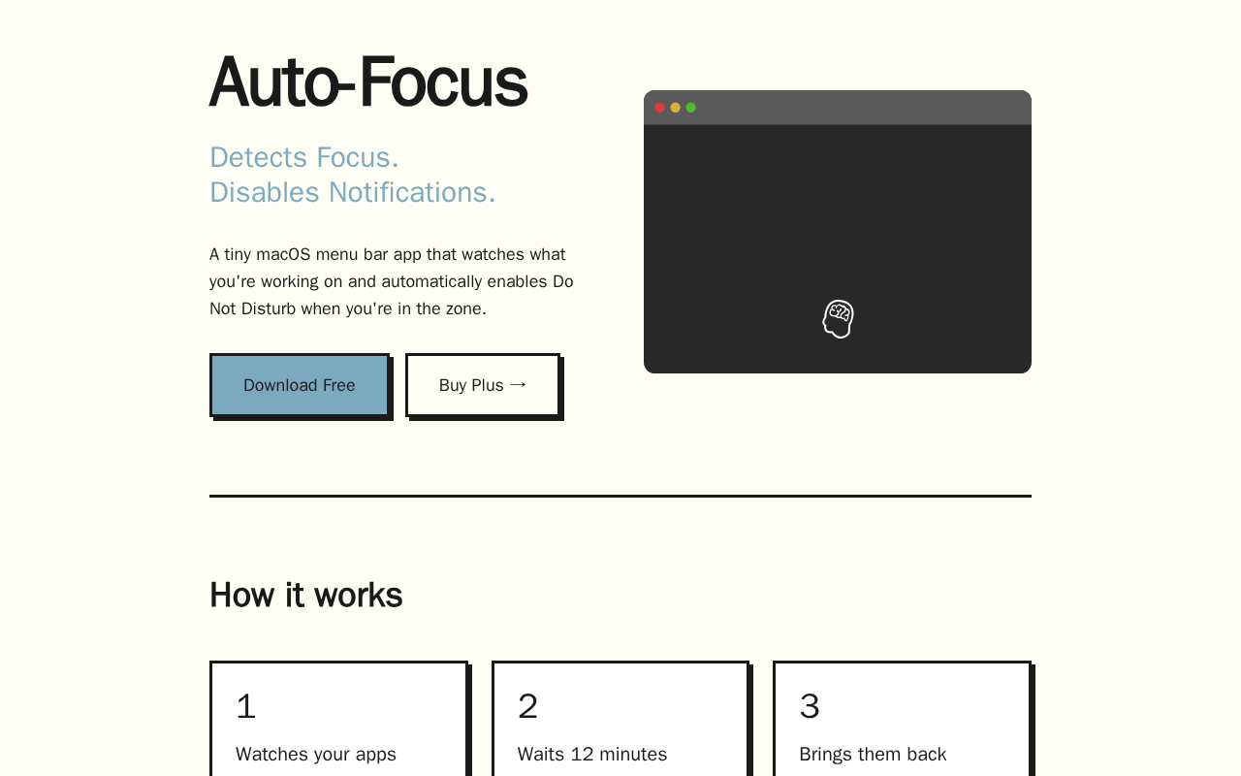The image size is (1241, 776).
Task: Select the 'Watches your apps' card
Action: (x=338, y=719)
